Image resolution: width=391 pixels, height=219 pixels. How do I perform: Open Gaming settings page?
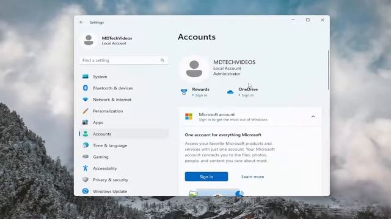pos(123,157)
